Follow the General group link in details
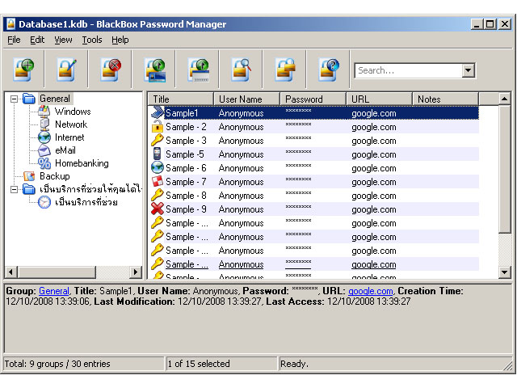 [x=54, y=291]
